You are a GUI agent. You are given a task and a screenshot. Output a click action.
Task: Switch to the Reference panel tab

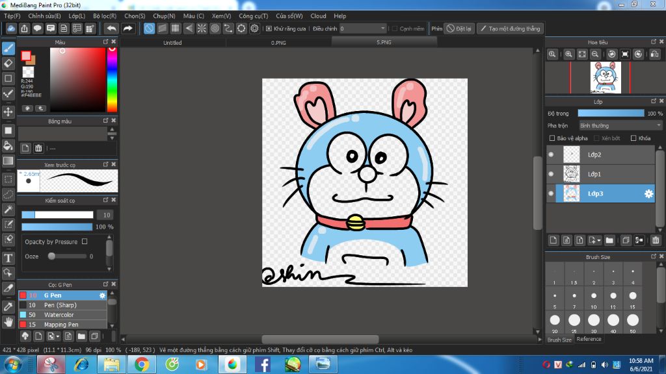coord(589,339)
